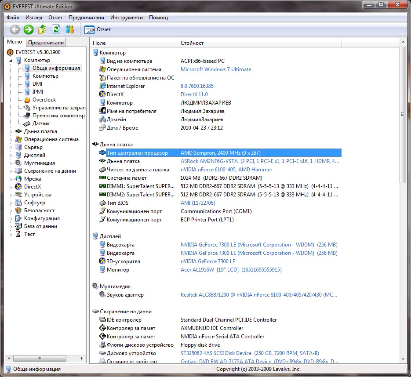This screenshot has height=377, width=411.
Task: Click the Безопасност shield tree icon
Action: click(x=18, y=210)
